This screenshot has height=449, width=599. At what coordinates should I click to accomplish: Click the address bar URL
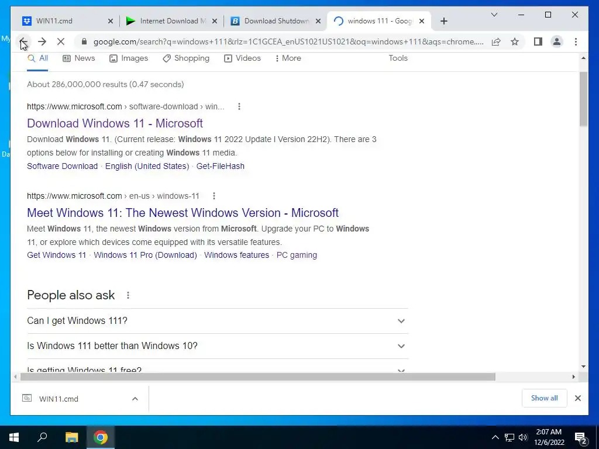coord(288,42)
